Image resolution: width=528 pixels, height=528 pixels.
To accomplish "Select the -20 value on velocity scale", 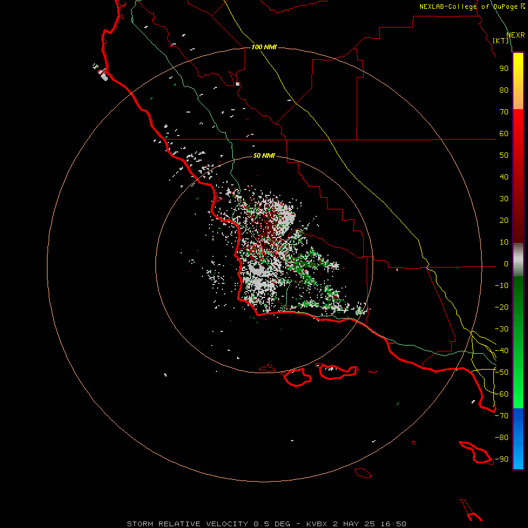I will (502, 307).
